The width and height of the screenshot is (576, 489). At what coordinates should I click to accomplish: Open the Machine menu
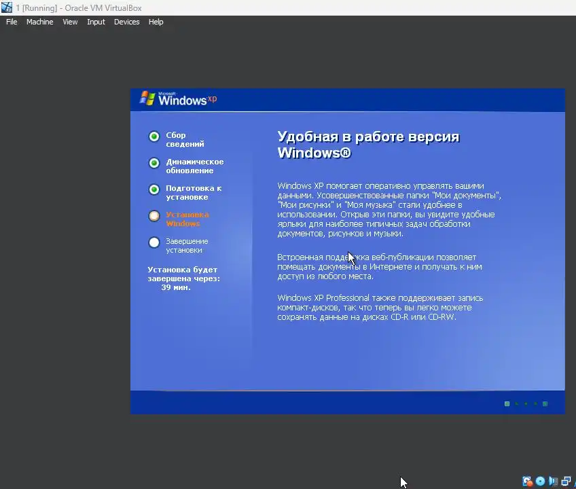click(x=39, y=22)
